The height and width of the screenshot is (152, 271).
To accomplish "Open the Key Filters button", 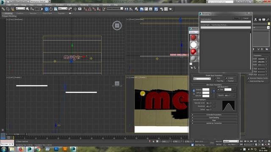I will coord(232,144).
